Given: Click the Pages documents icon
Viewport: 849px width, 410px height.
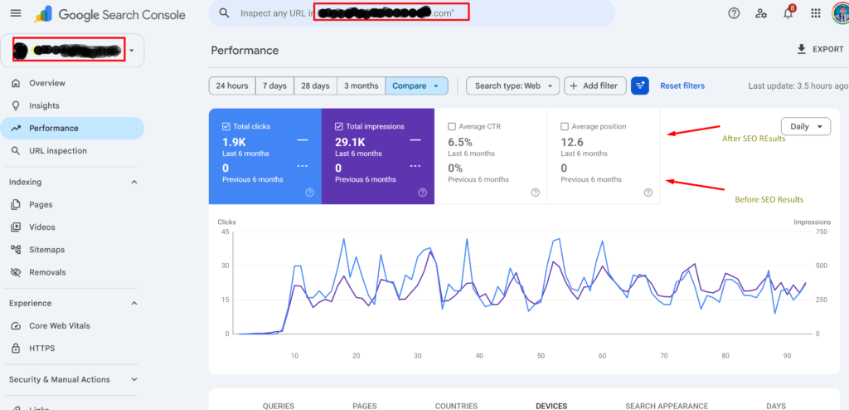Looking at the screenshot, I should (17, 204).
